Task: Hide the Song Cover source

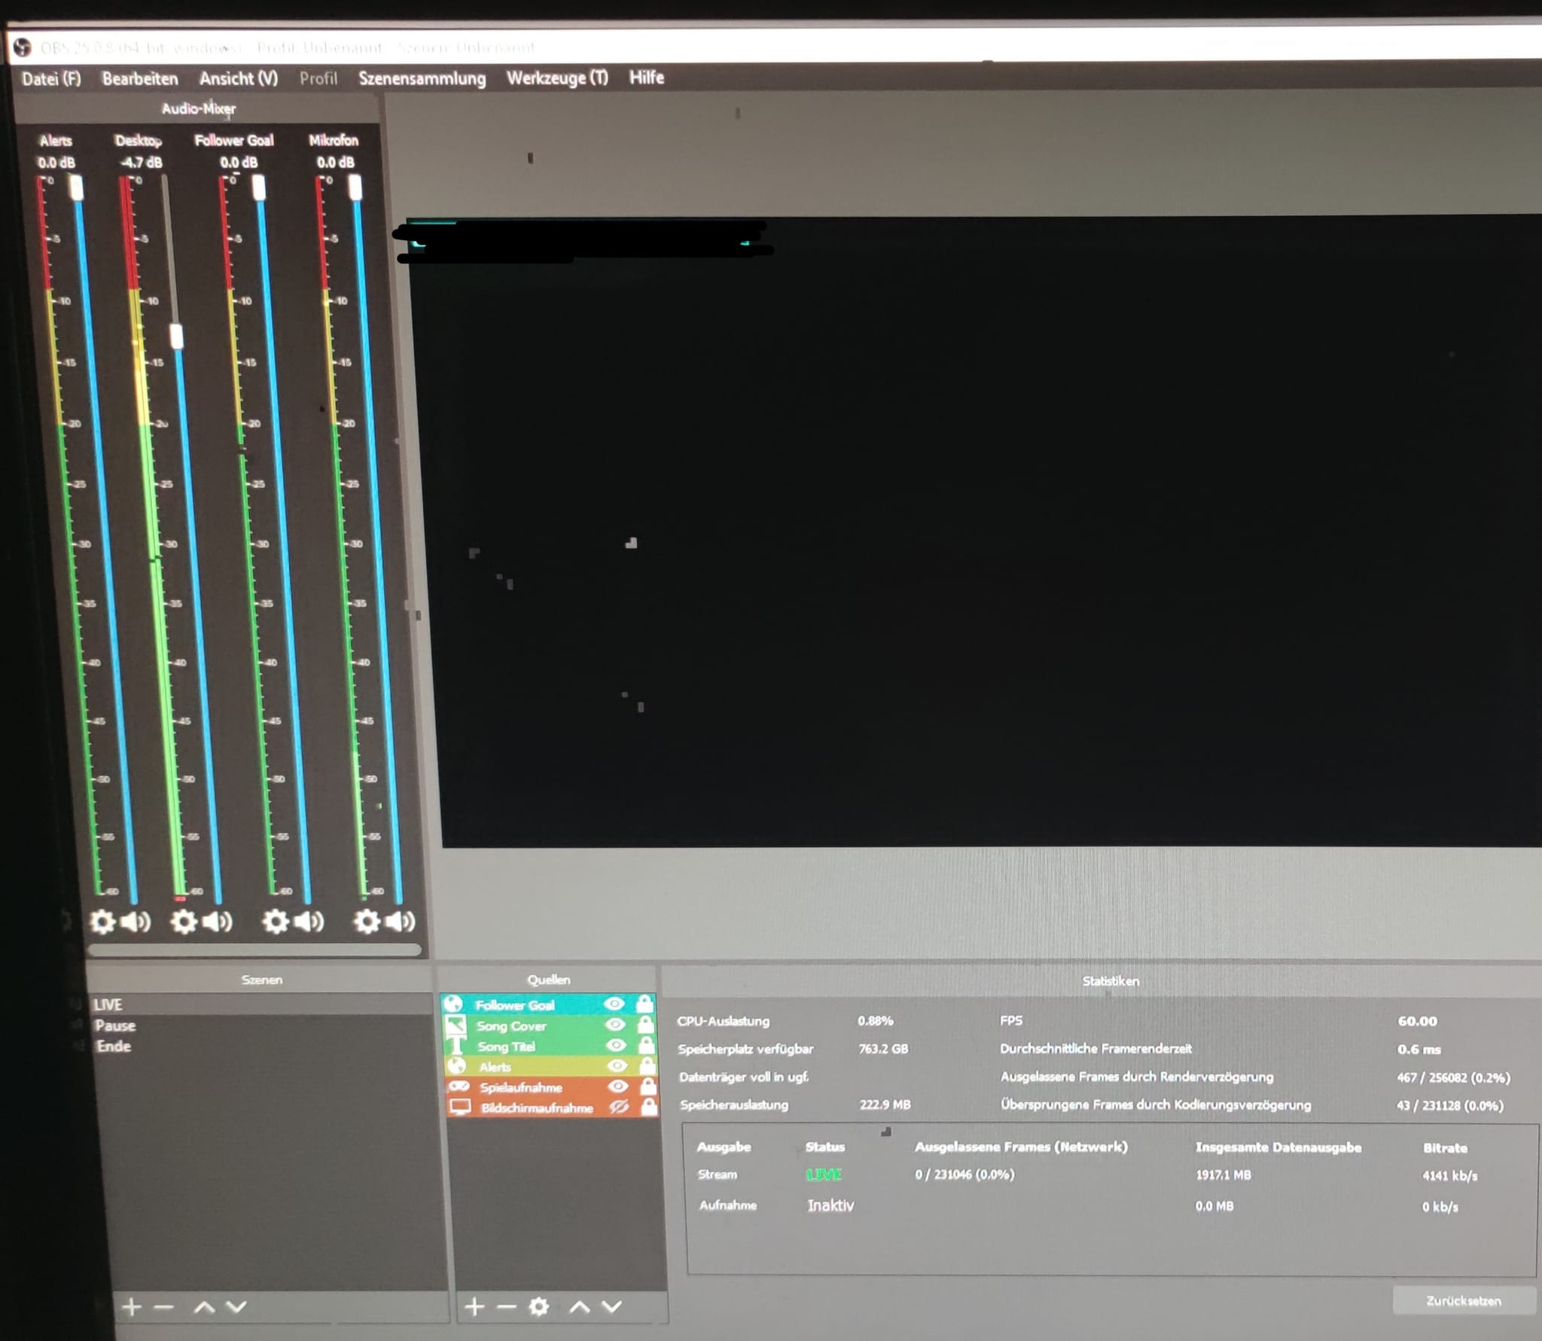Action: [x=615, y=1024]
